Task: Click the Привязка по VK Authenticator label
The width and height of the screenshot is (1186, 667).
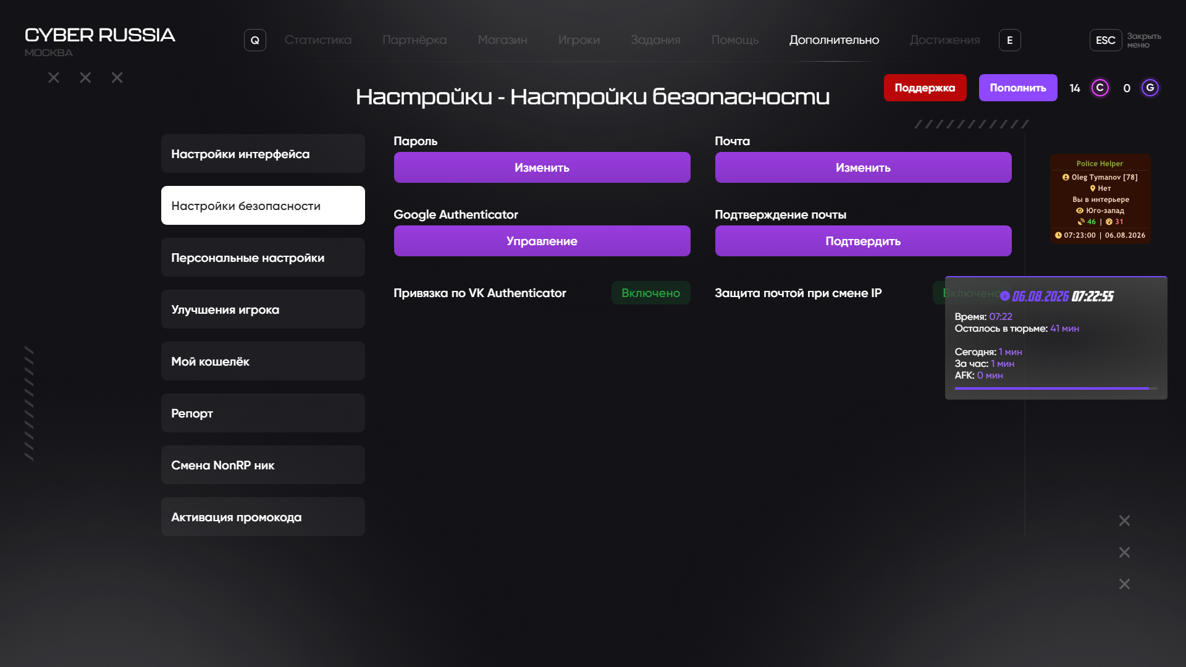Action: pos(480,293)
